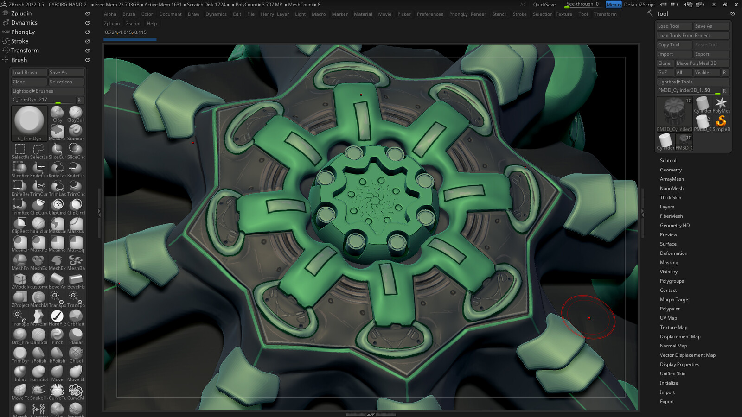Choose the SelectLasso brush
The image size is (742, 417).
(38, 151)
